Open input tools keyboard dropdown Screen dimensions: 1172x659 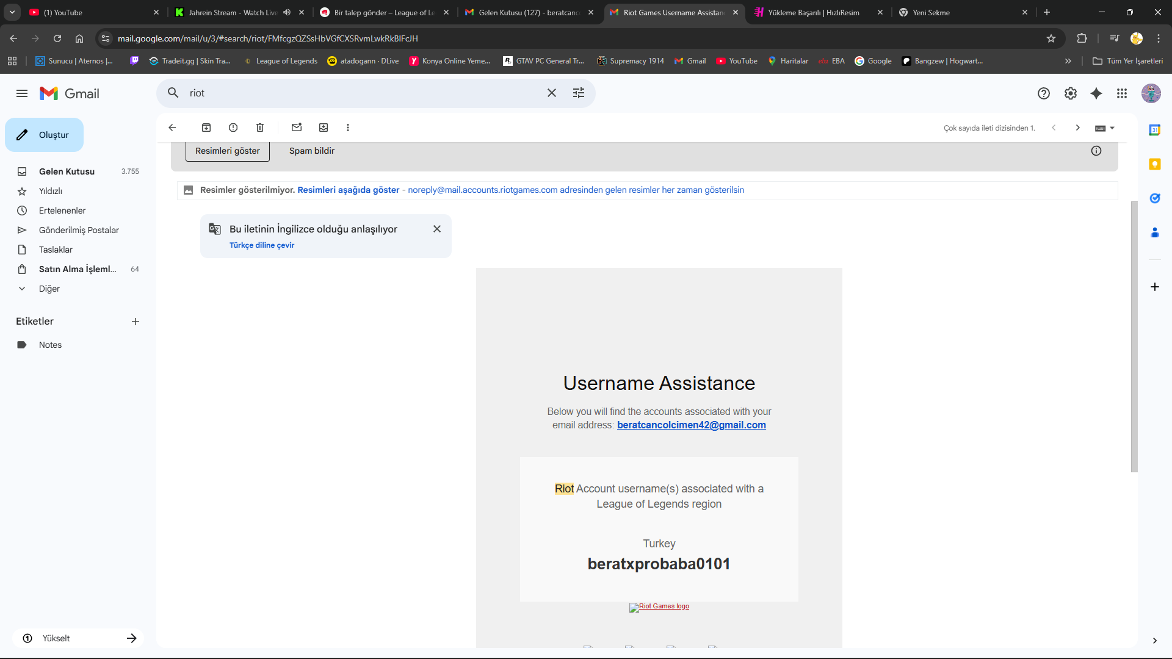[1105, 128]
